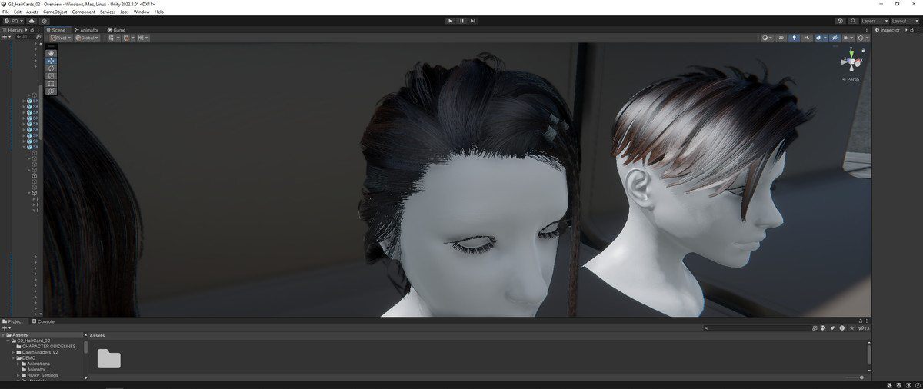The width and height of the screenshot is (923, 389).
Task: Toggle scene audio mute
Action: coord(807,38)
